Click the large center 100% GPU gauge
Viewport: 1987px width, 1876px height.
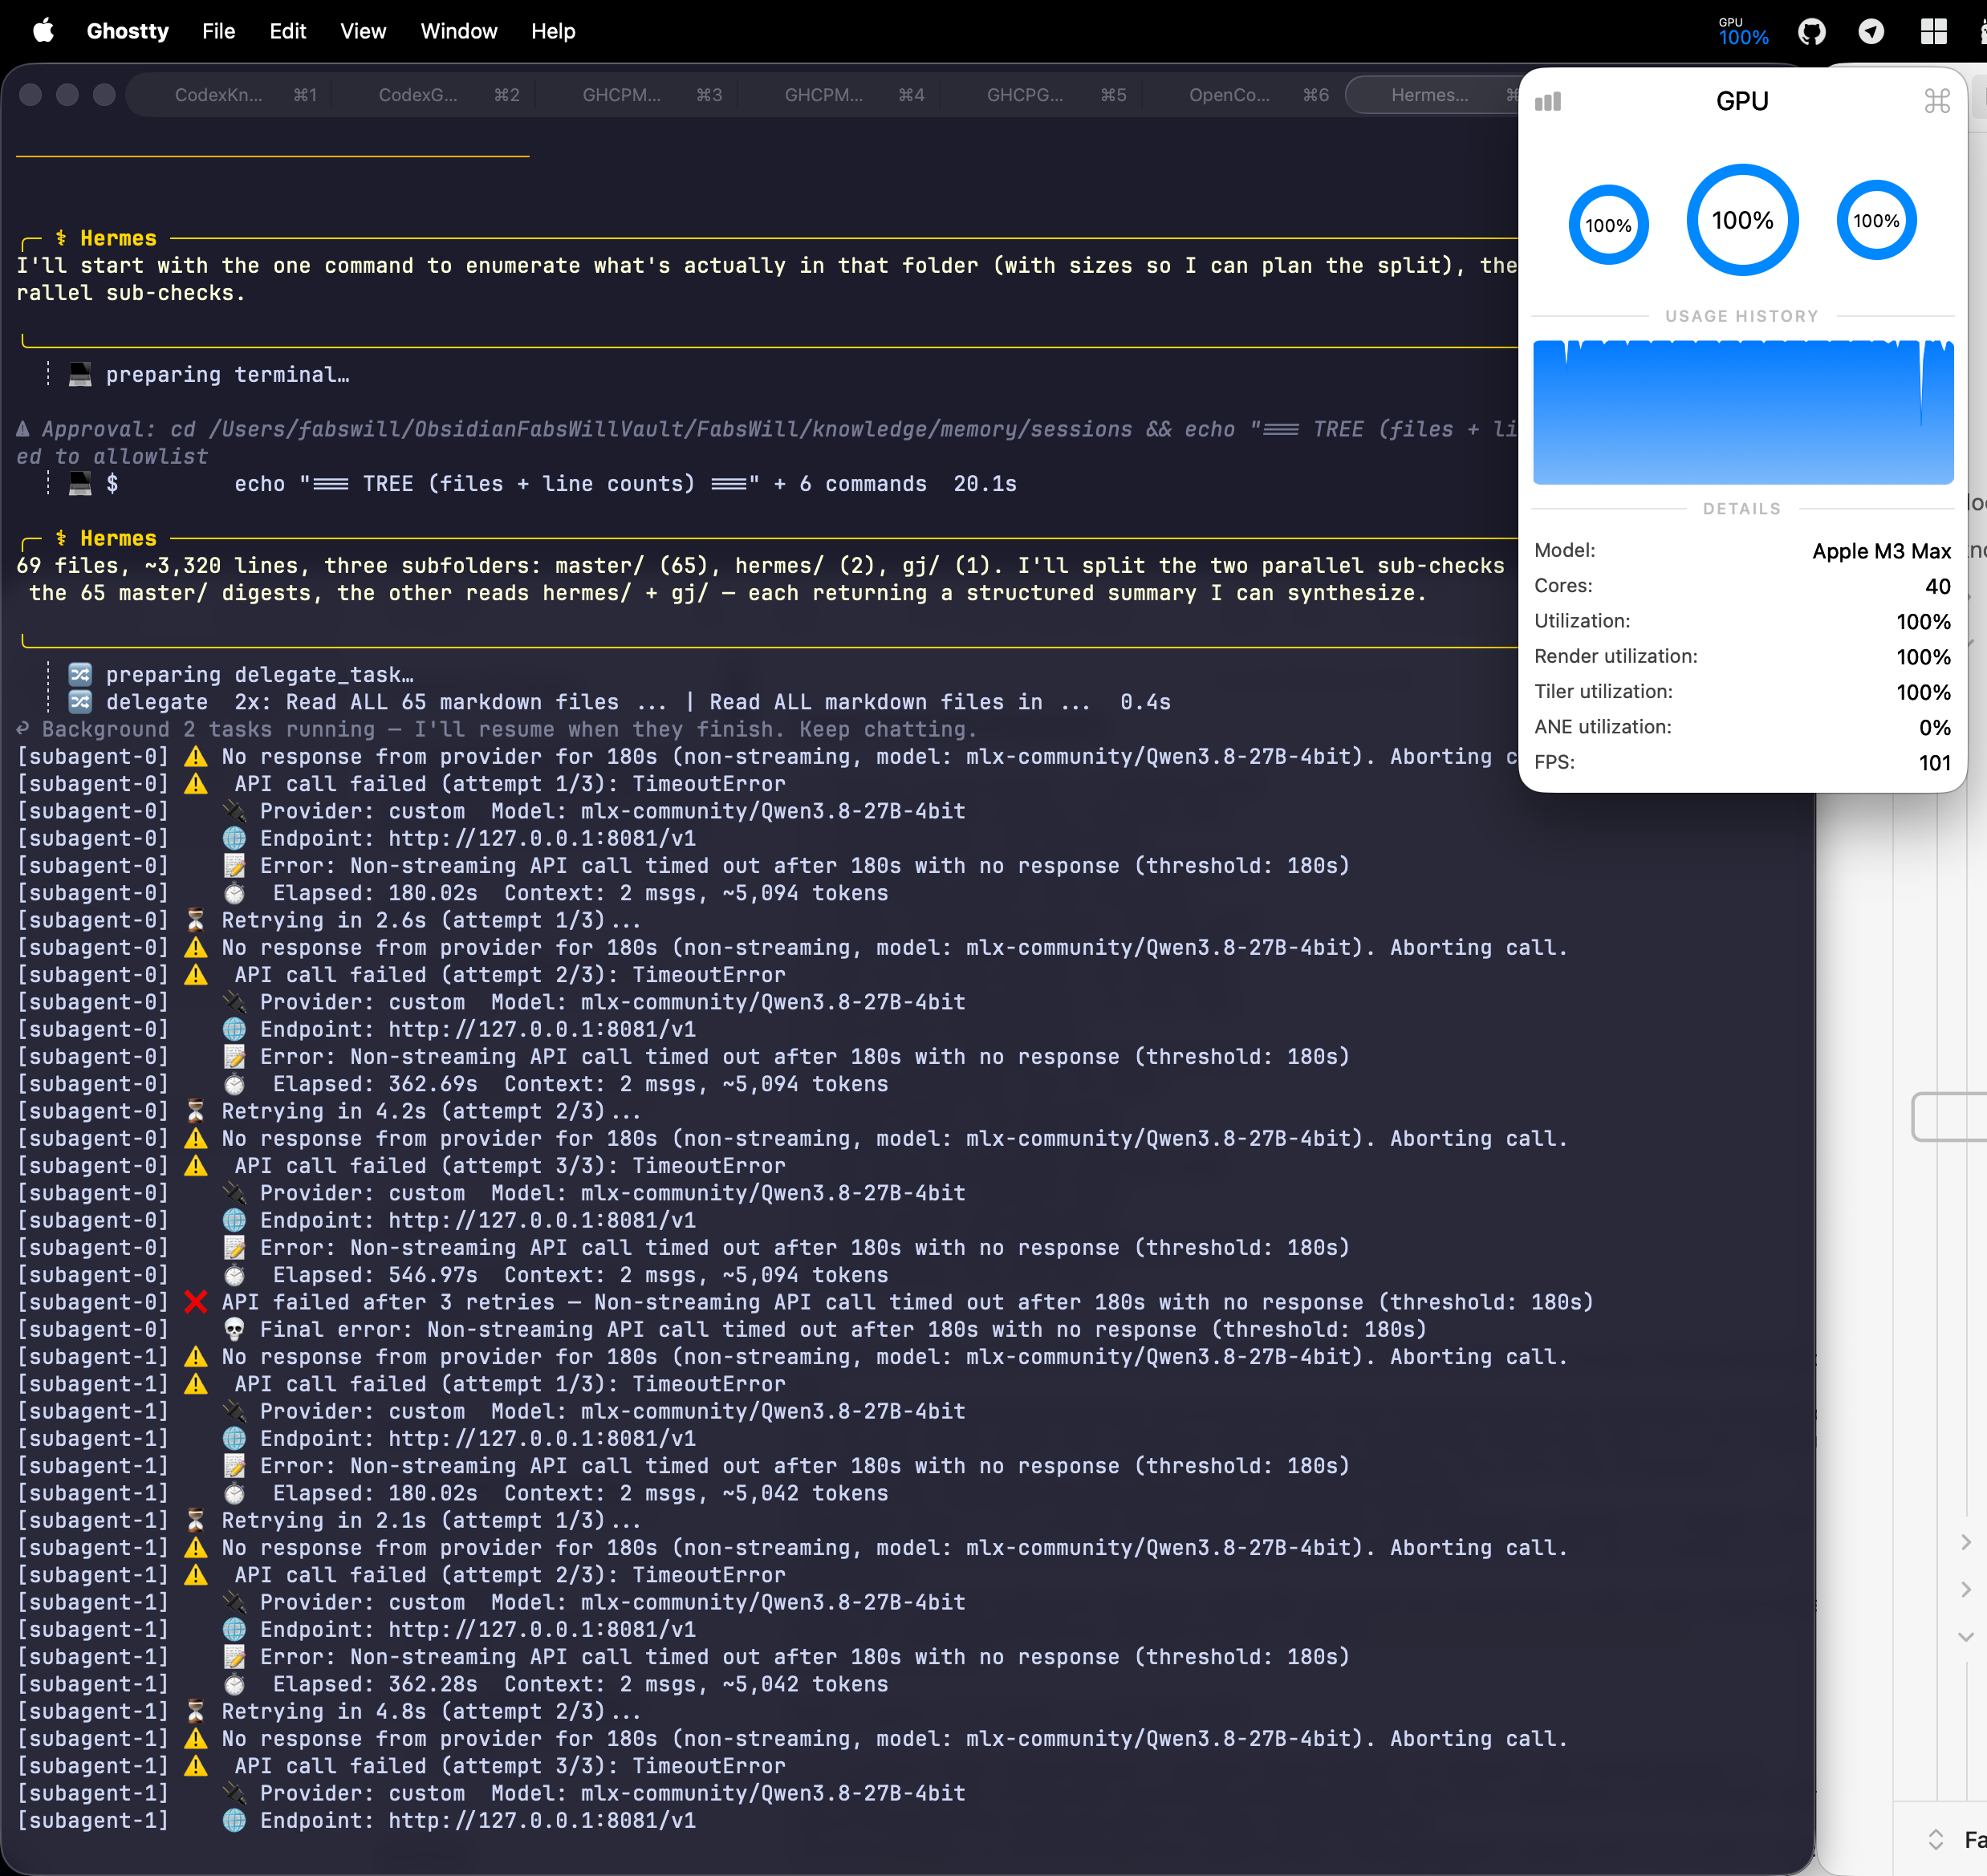point(1742,220)
